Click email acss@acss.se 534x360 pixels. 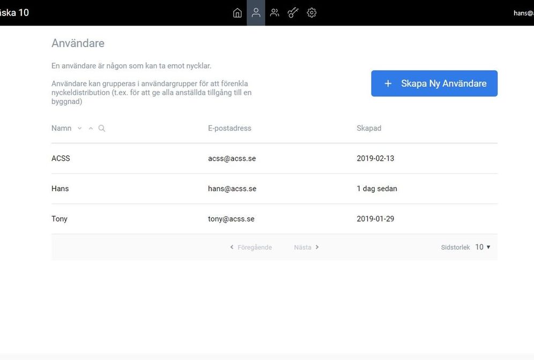(232, 158)
